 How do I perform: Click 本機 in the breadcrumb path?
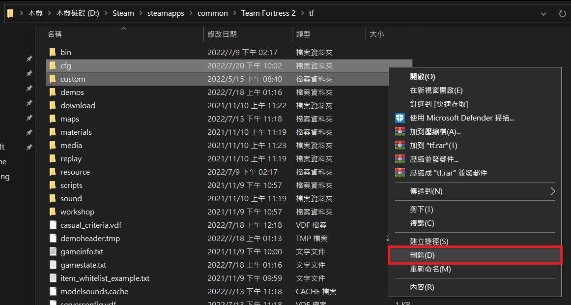click(35, 13)
